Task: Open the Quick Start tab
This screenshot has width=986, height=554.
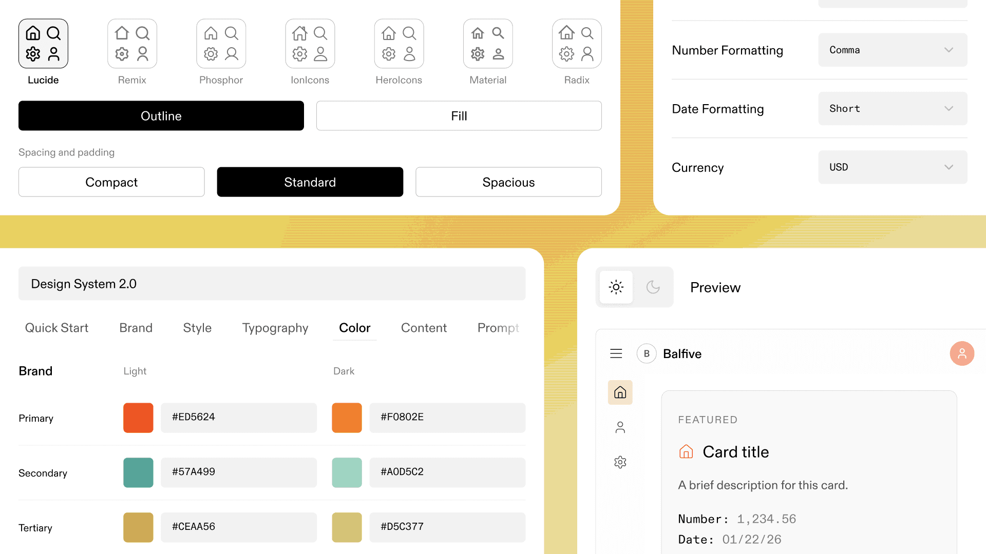Action: coord(56,328)
